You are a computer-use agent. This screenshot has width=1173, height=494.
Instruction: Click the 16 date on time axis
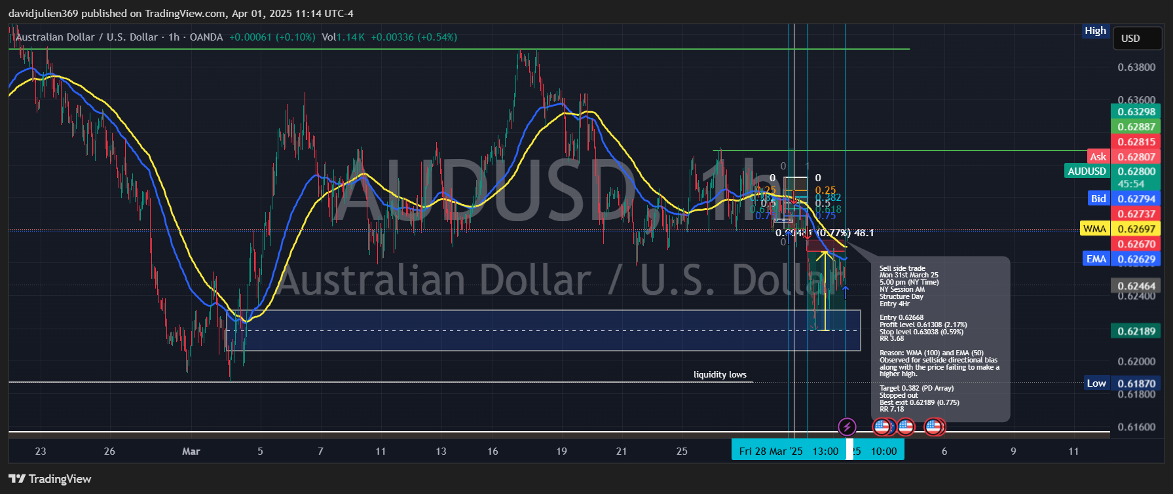(x=493, y=451)
